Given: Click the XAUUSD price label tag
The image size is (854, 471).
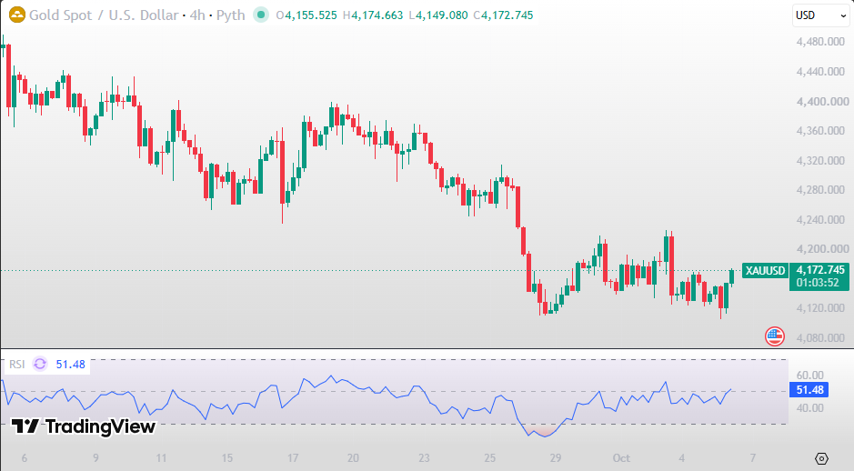Looking at the screenshot, I should [765, 271].
